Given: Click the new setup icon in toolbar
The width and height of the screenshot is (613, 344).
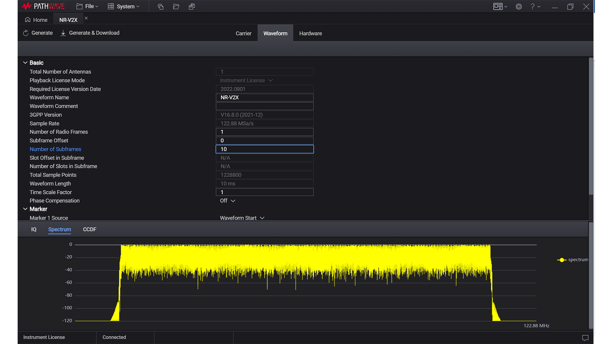Looking at the screenshot, I should click(161, 6).
